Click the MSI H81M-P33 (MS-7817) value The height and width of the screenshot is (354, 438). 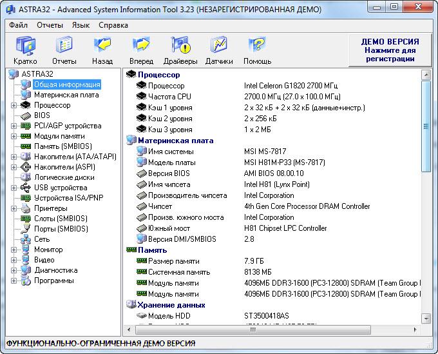(284, 162)
